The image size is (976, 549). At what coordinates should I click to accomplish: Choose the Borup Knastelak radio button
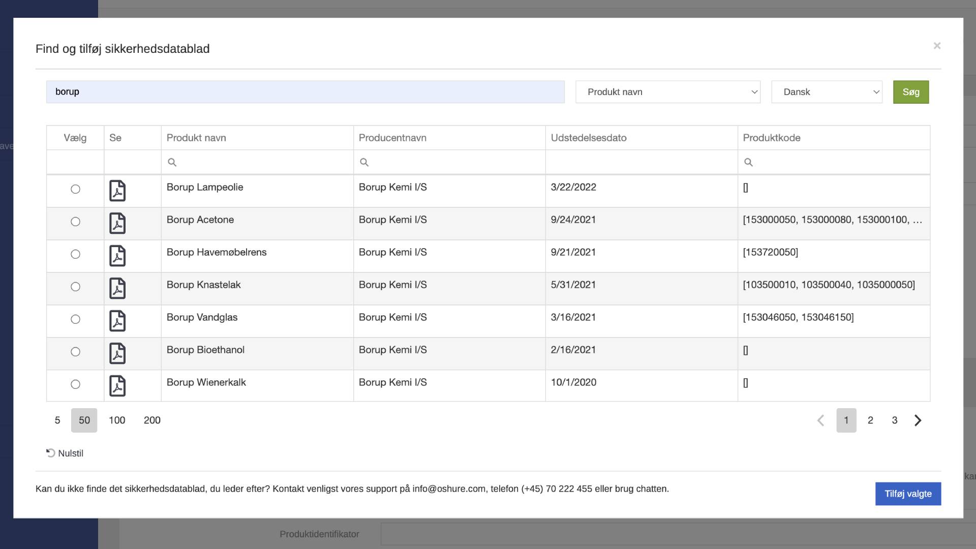click(x=75, y=287)
